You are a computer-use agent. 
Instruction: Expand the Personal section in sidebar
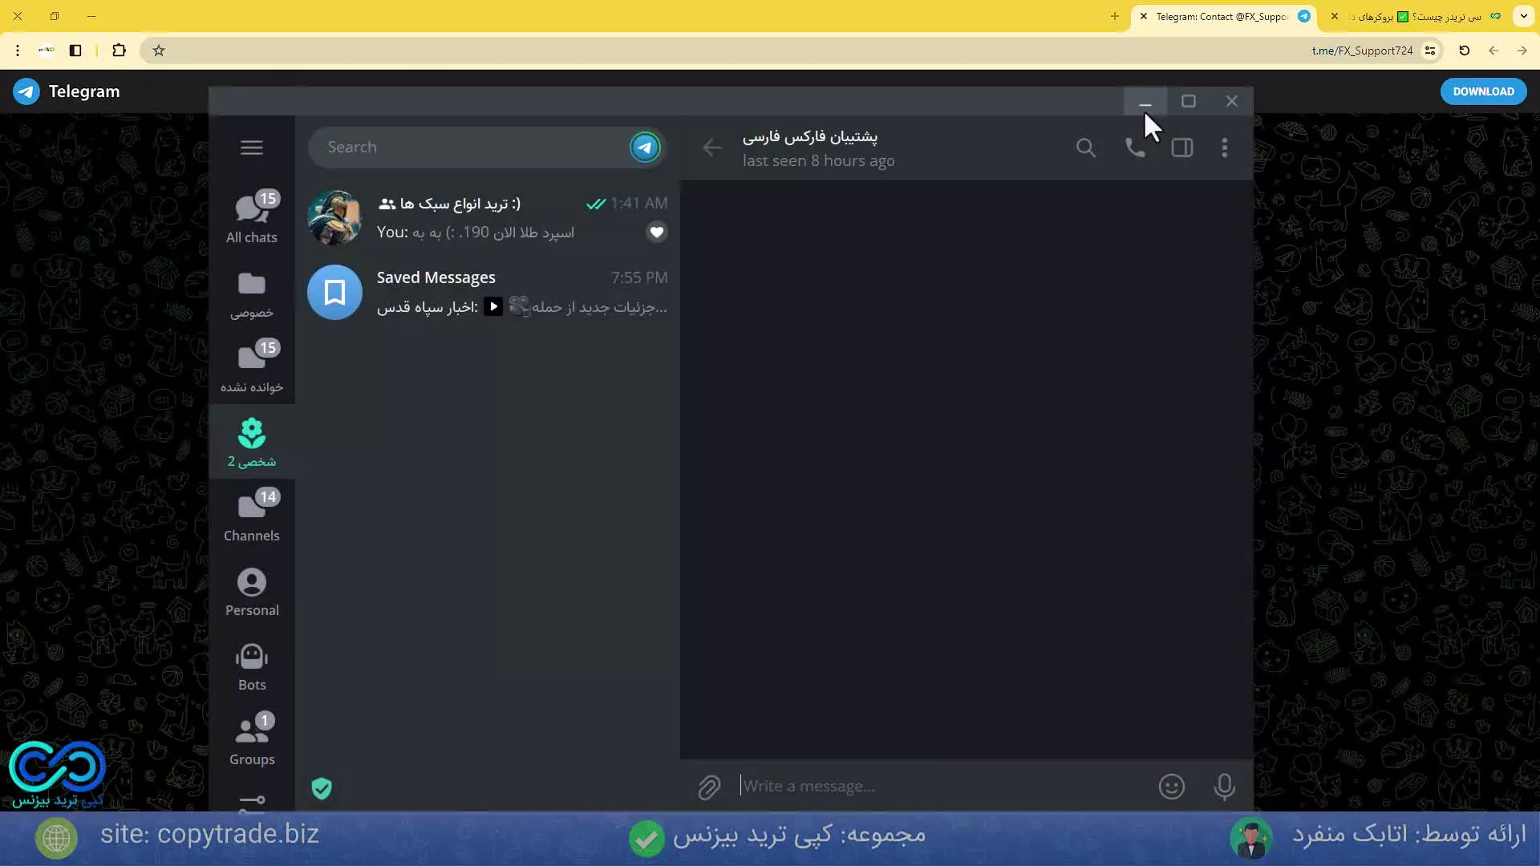pyautogui.click(x=252, y=591)
